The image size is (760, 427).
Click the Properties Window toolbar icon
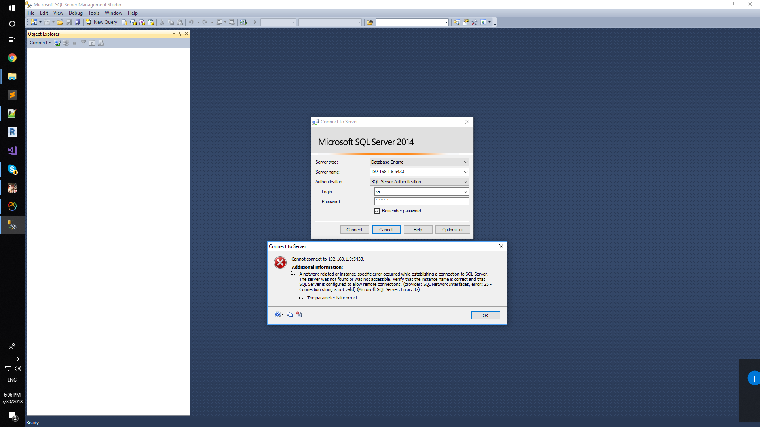click(x=466, y=22)
